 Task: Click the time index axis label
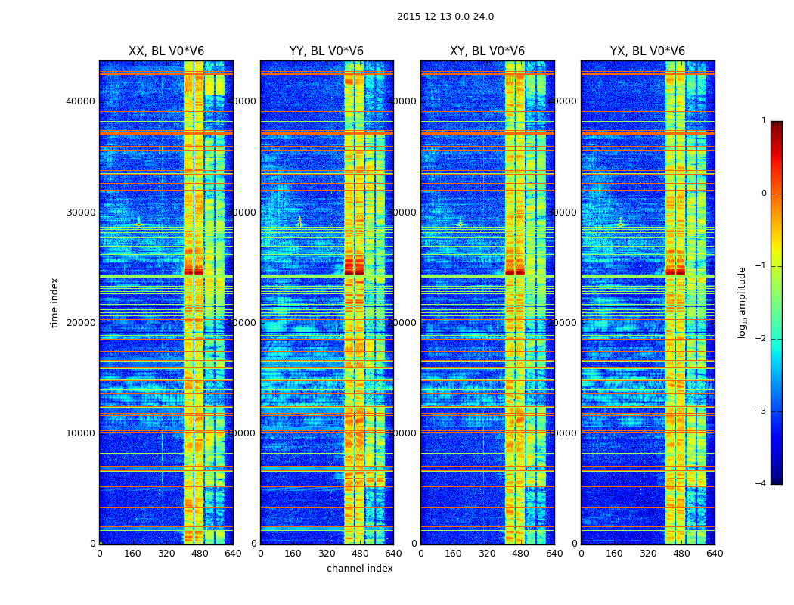[54, 302]
